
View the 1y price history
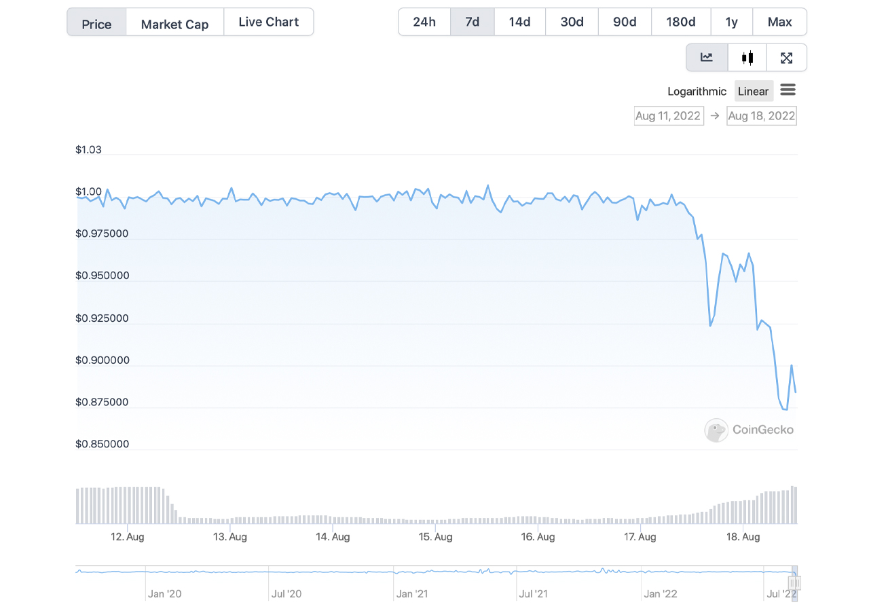click(x=731, y=22)
